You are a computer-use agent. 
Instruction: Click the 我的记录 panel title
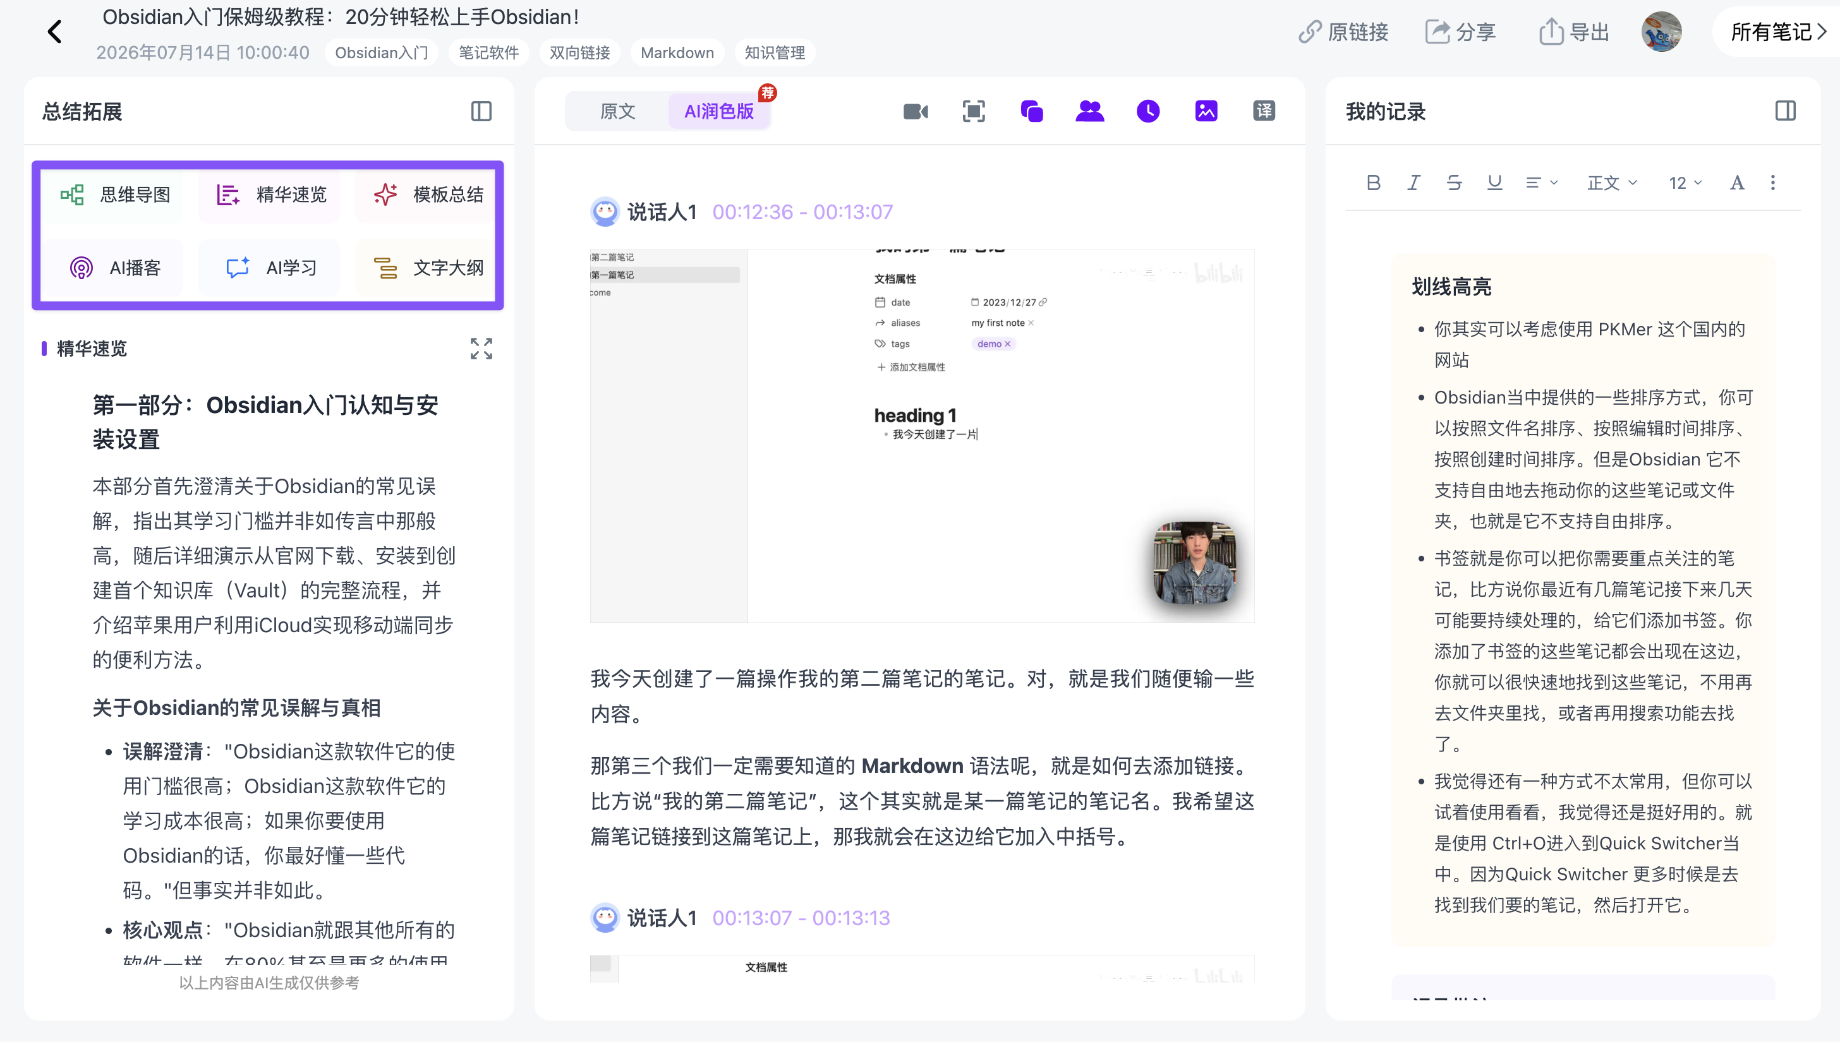[1385, 112]
